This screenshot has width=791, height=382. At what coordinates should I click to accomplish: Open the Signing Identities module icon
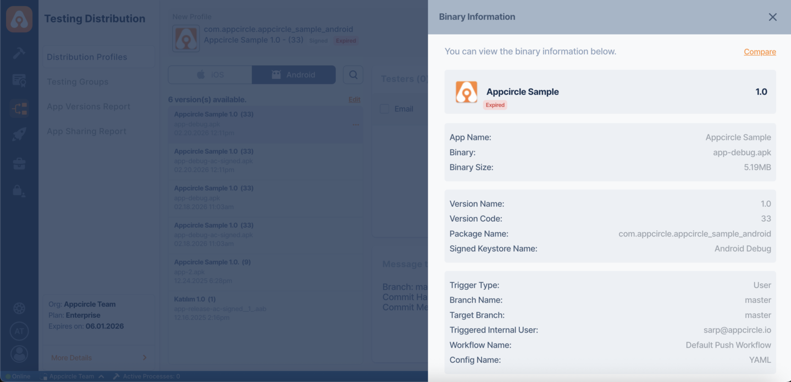[19, 80]
